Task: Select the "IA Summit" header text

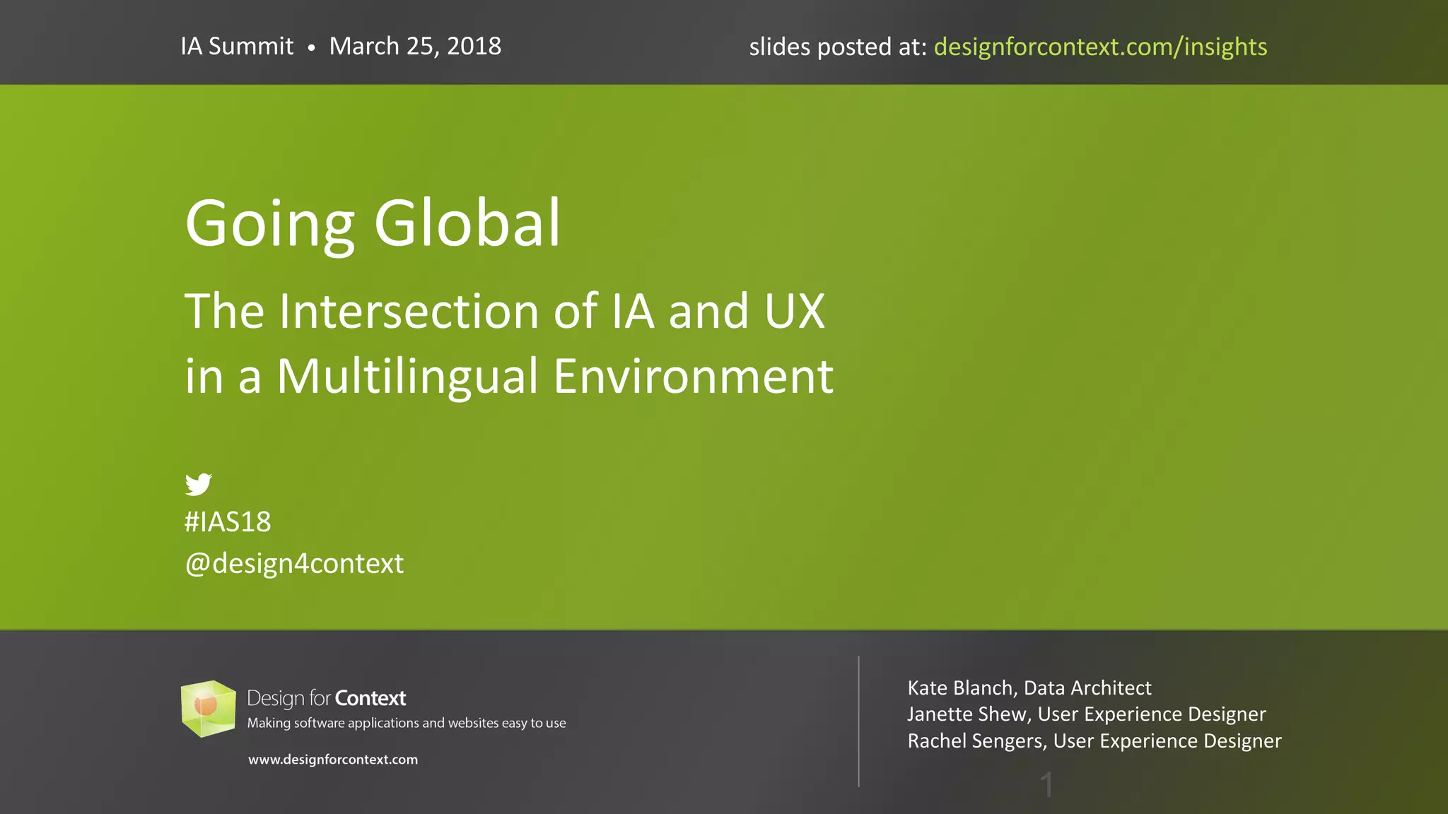Action: (237, 47)
